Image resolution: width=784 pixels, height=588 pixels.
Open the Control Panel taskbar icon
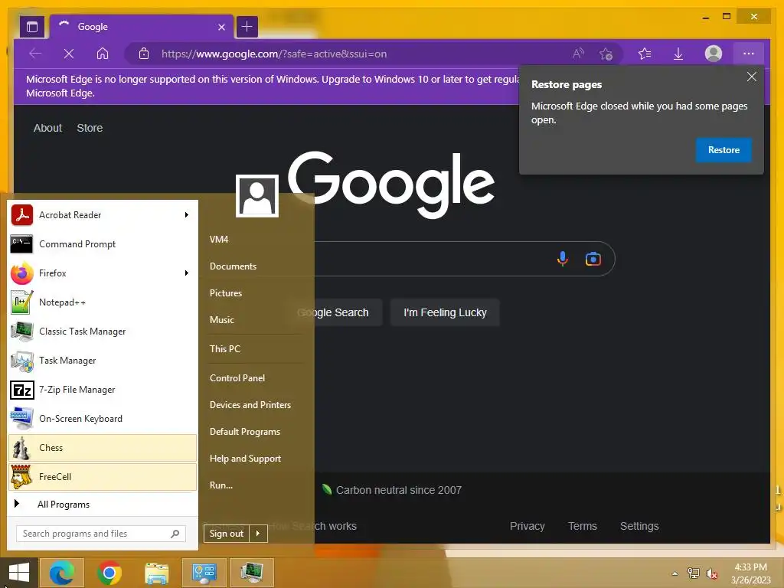204,573
